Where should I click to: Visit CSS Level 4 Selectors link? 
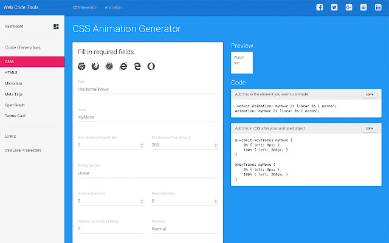23,150
